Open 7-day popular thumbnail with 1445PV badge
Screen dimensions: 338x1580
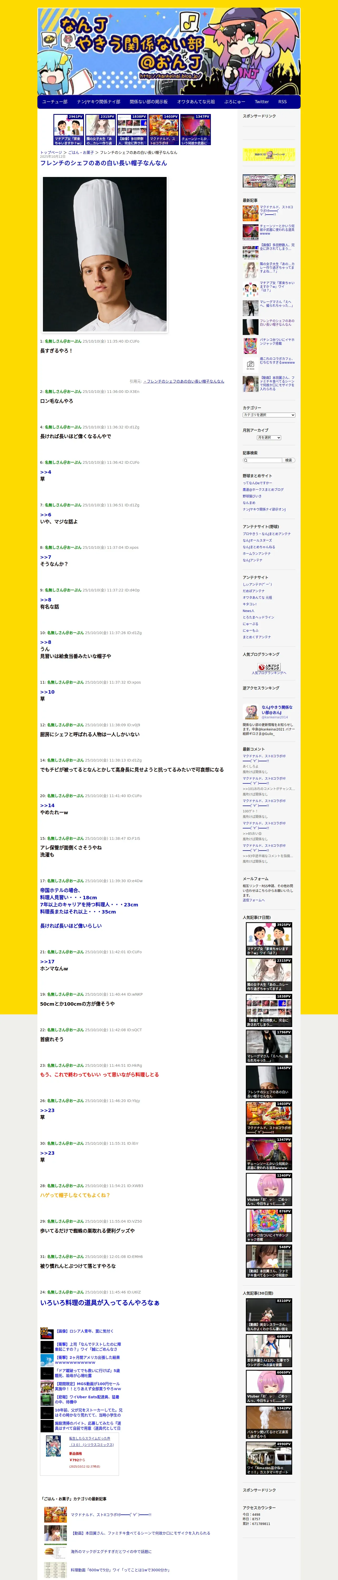[x=269, y=1082]
